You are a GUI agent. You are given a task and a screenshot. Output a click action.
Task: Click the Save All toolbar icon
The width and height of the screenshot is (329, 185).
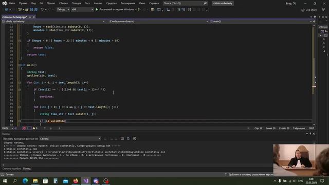coord(36,9)
